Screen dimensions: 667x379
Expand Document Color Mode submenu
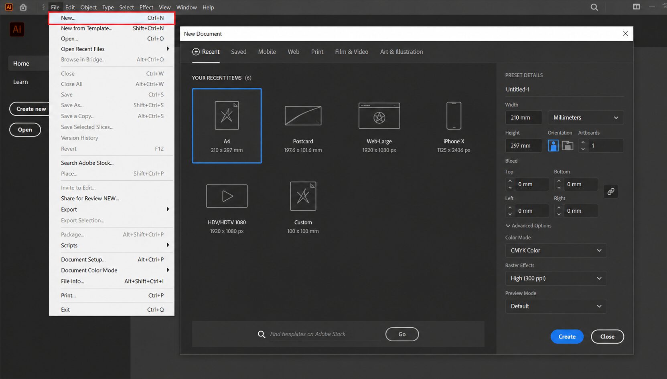(x=112, y=270)
